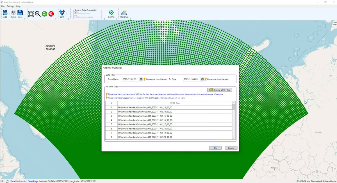The width and height of the screenshot is (337, 183).
Task: Expand toolbar overflow arrow below Go Pro
Action: click(116, 19)
